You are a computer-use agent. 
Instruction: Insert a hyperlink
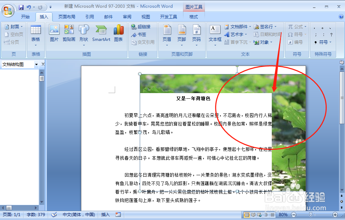click(143, 26)
